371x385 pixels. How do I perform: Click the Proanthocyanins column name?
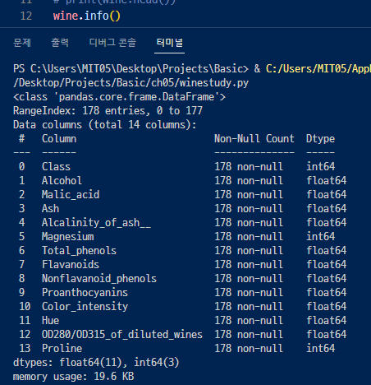pos(85,293)
